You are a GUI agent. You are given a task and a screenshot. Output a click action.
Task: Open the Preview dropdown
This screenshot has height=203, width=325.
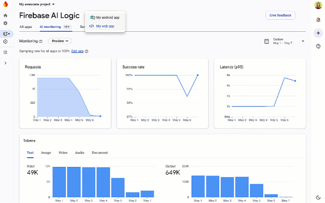click(x=59, y=41)
